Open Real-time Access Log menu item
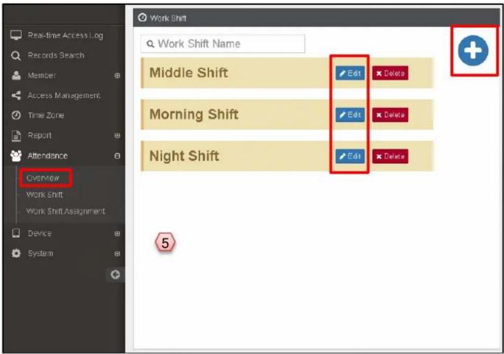504x354 pixels. click(65, 35)
